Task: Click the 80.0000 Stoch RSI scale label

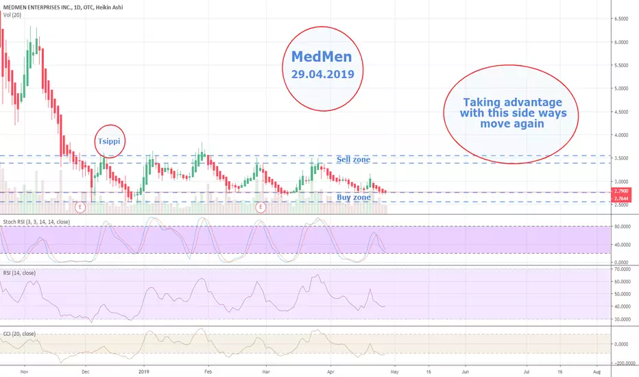Action: (x=623, y=226)
